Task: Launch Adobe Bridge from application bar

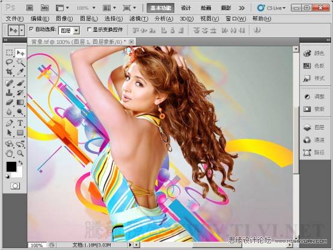Action: tap(29, 8)
